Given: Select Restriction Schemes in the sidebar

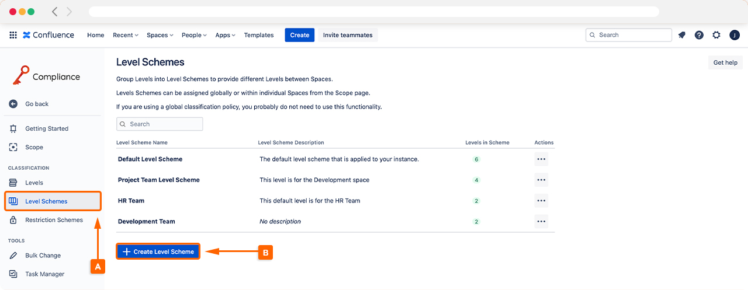Looking at the screenshot, I should pyautogui.click(x=54, y=220).
